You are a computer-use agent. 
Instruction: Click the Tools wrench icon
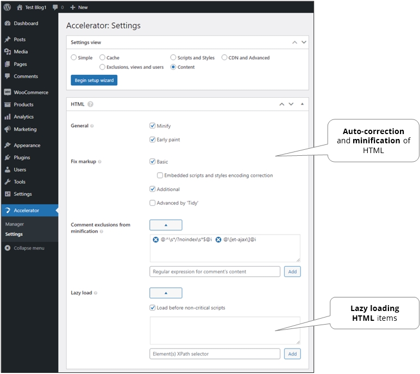click(8, 182)
